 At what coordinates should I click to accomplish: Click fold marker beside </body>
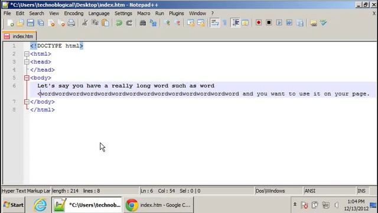pos(27,102)
